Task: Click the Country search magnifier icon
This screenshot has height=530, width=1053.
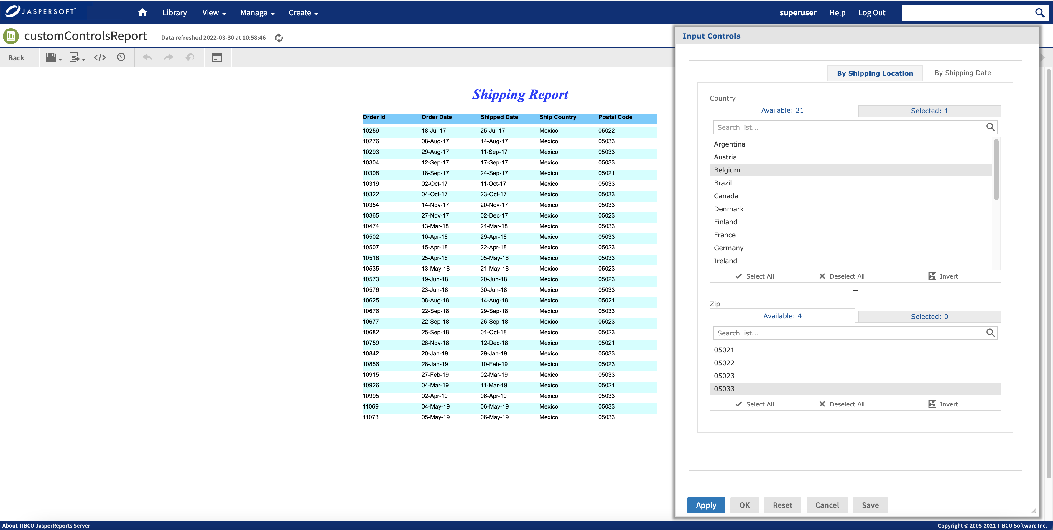Action: click(x=990, y=127)
